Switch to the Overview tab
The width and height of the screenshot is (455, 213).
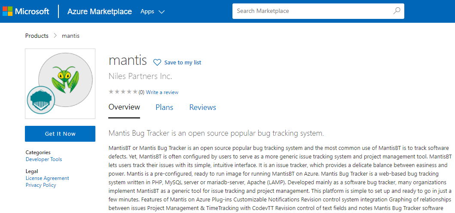[x=124, y=107]
